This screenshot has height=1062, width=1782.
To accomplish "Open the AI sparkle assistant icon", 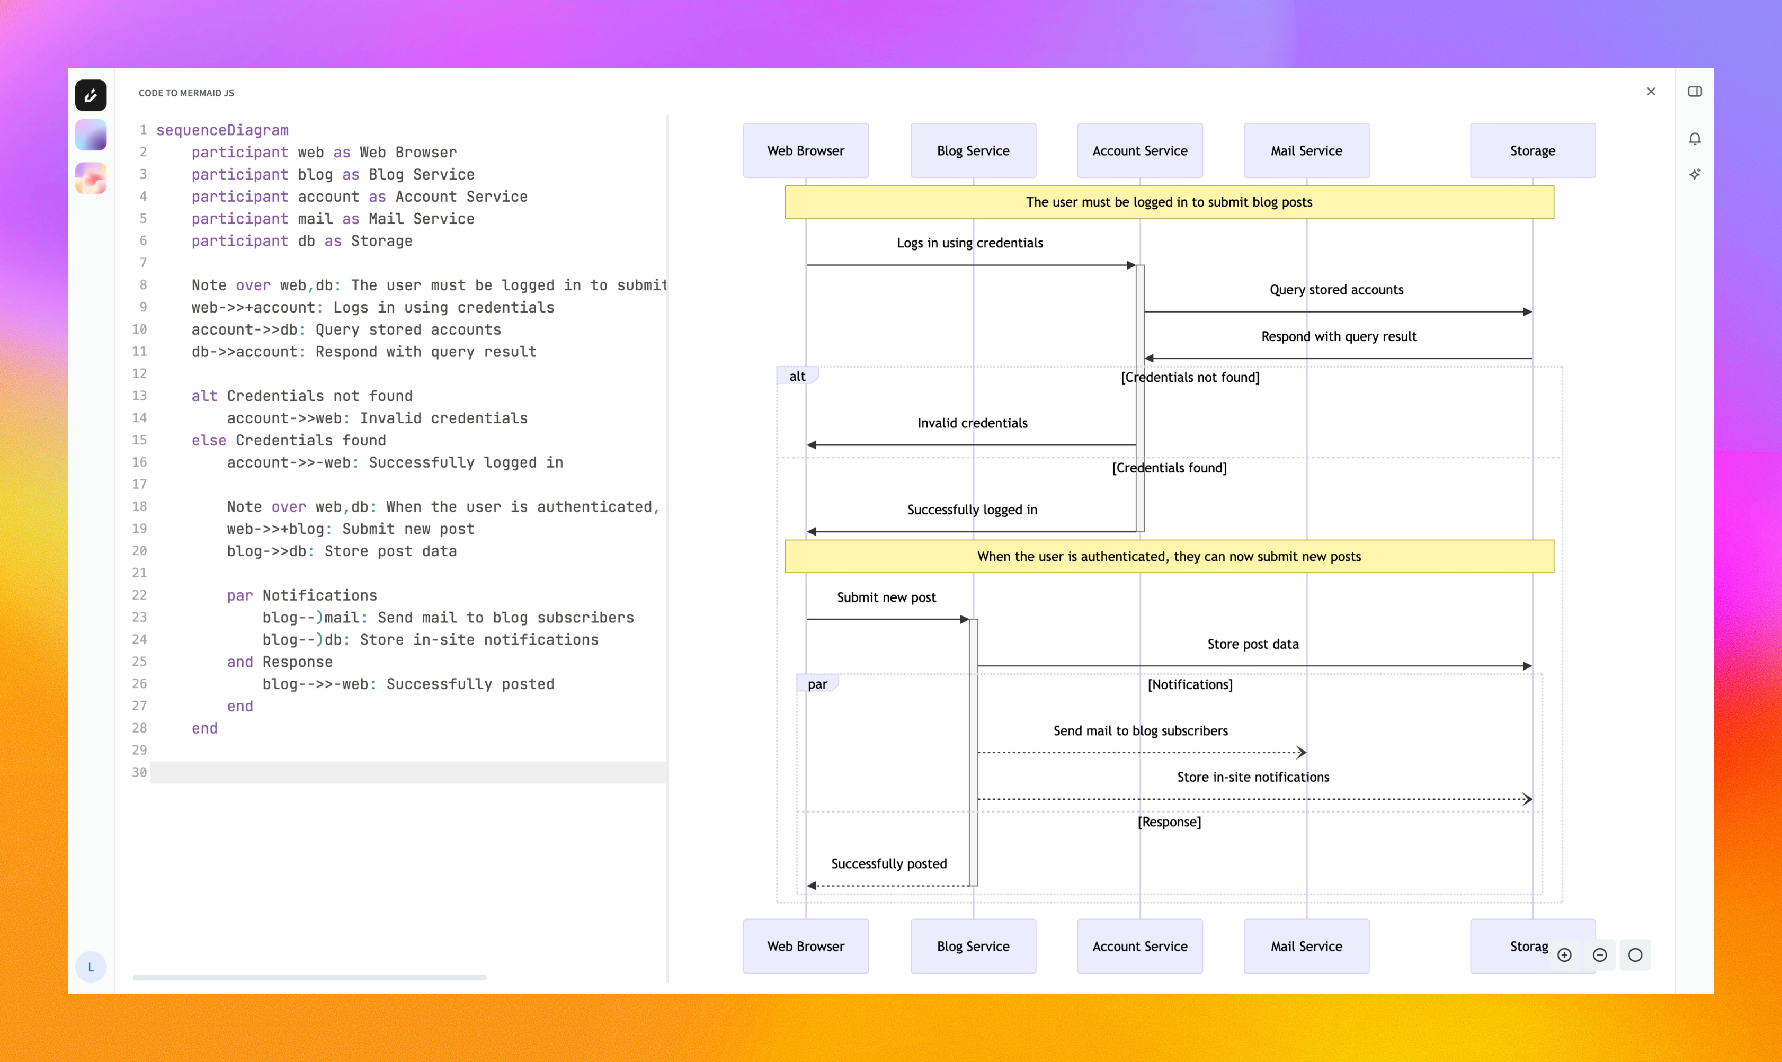I will coord(1695,174).
